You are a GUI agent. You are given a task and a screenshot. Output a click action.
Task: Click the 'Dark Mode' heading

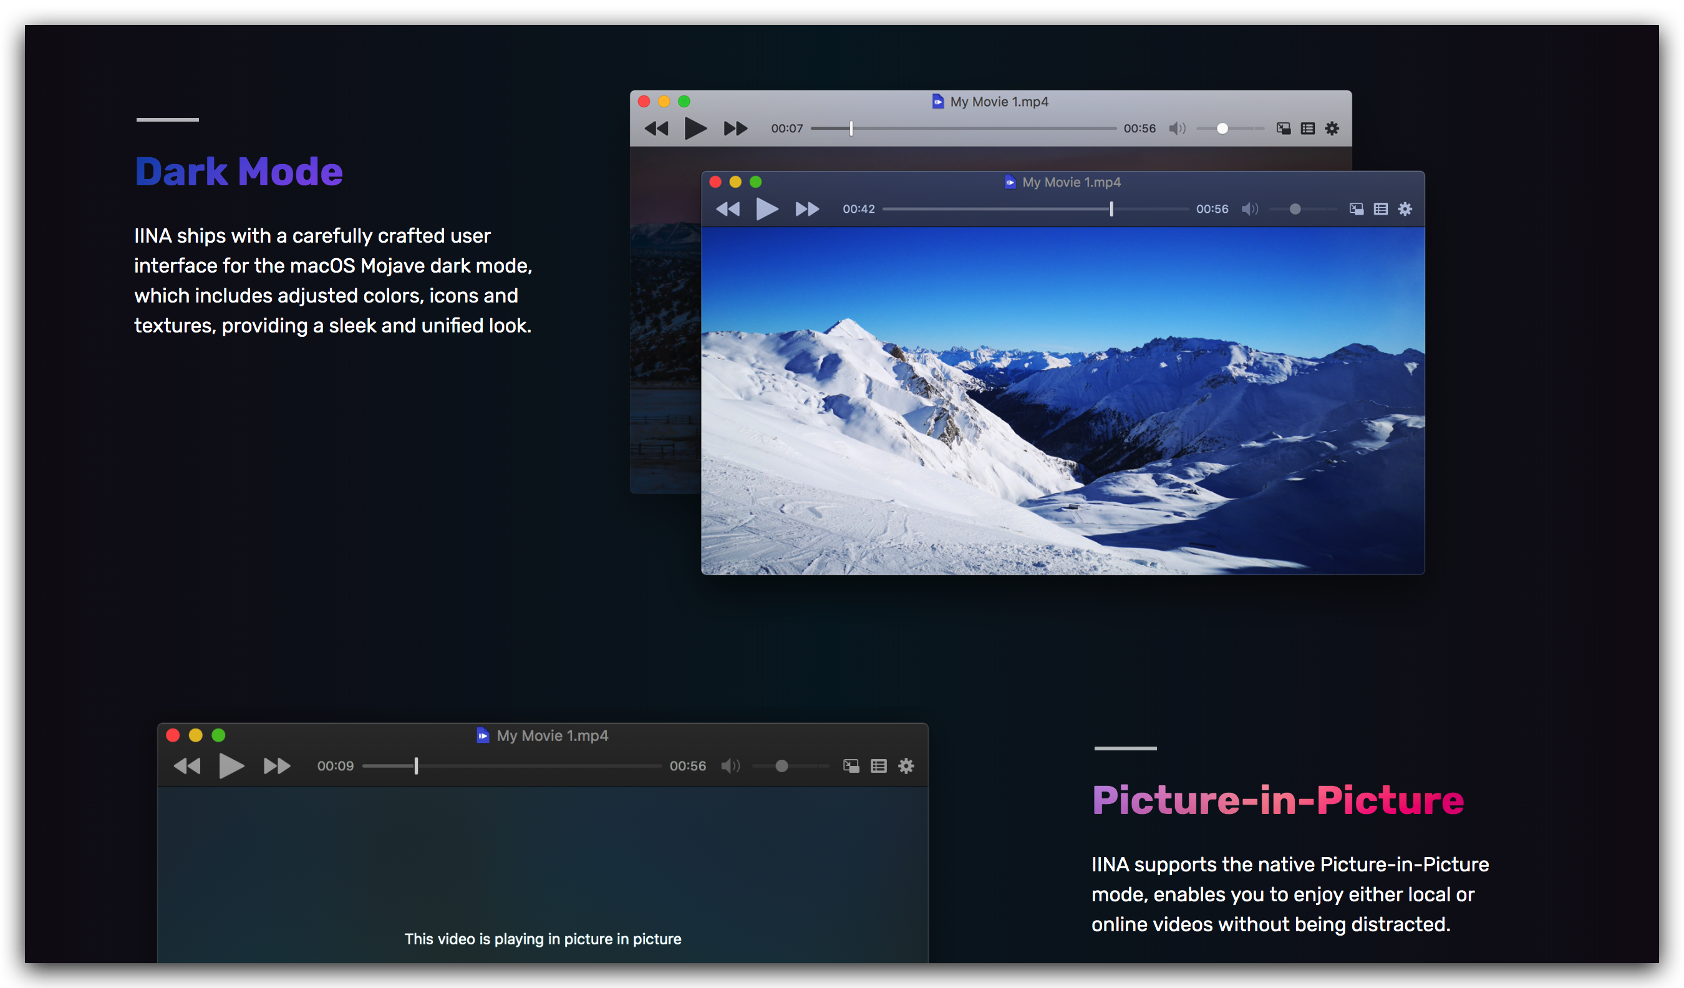[x=238, y=172]
